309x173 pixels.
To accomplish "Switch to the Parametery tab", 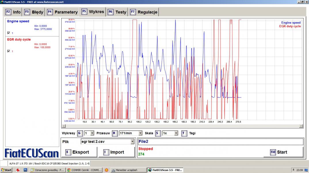I will pos(62,12).
